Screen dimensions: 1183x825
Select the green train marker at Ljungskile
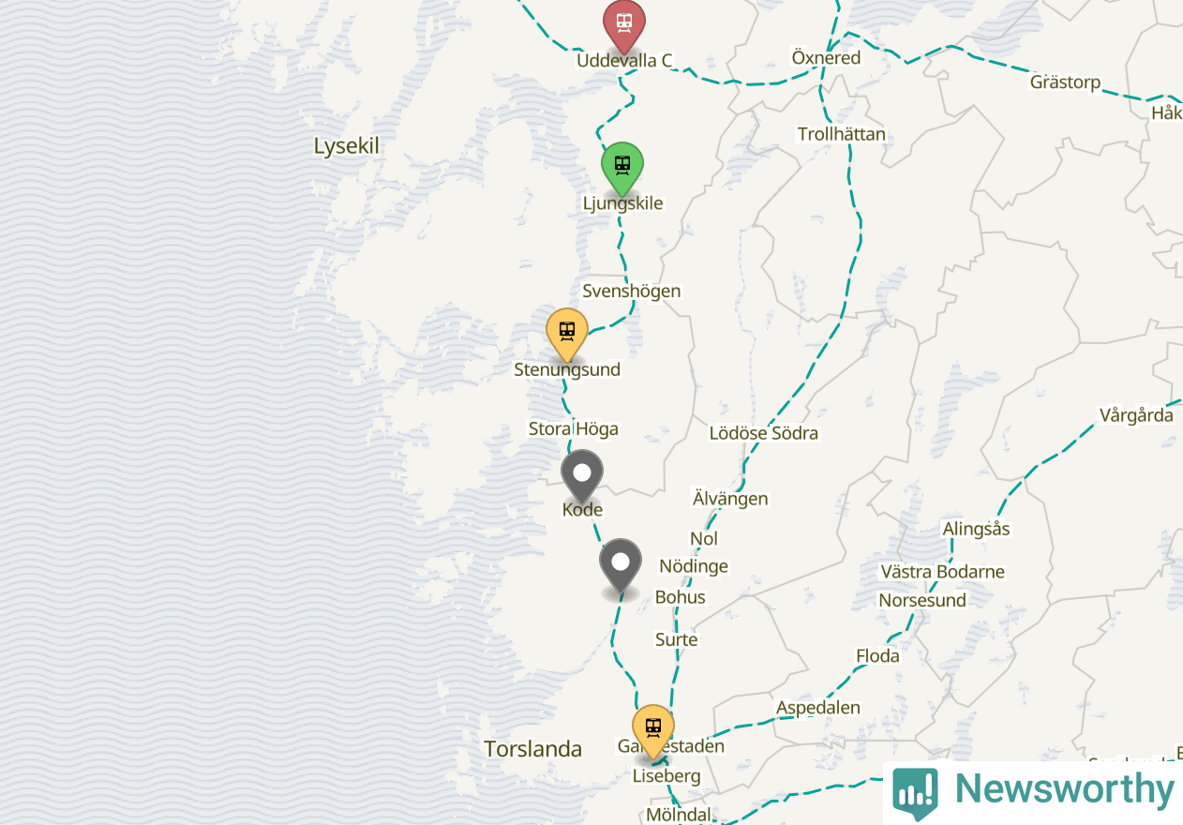click(x=621, y=168)
